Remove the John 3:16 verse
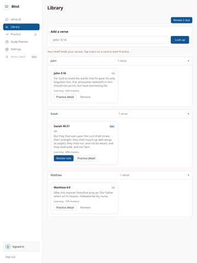Viewport: 197px width, 263px height. coord(85,97)
